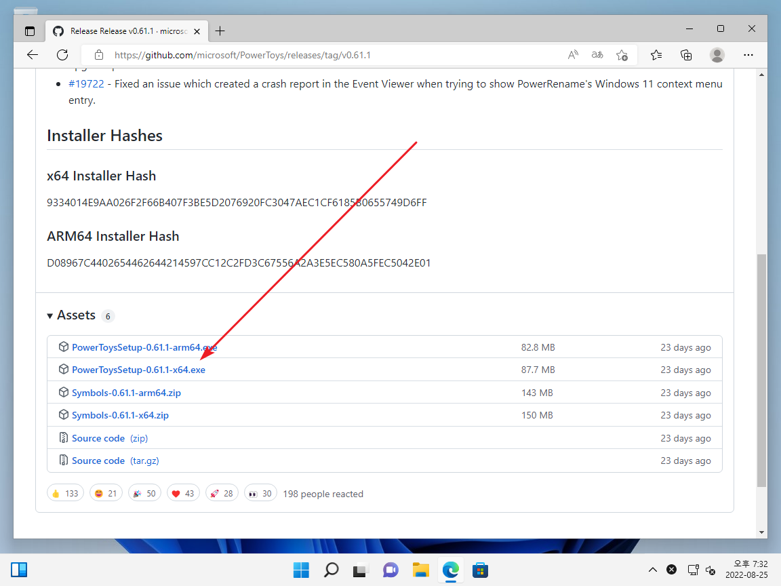Screen dimensions: 781x586
Task: Click the 198 people reacted text
Action: coord(323,494)
